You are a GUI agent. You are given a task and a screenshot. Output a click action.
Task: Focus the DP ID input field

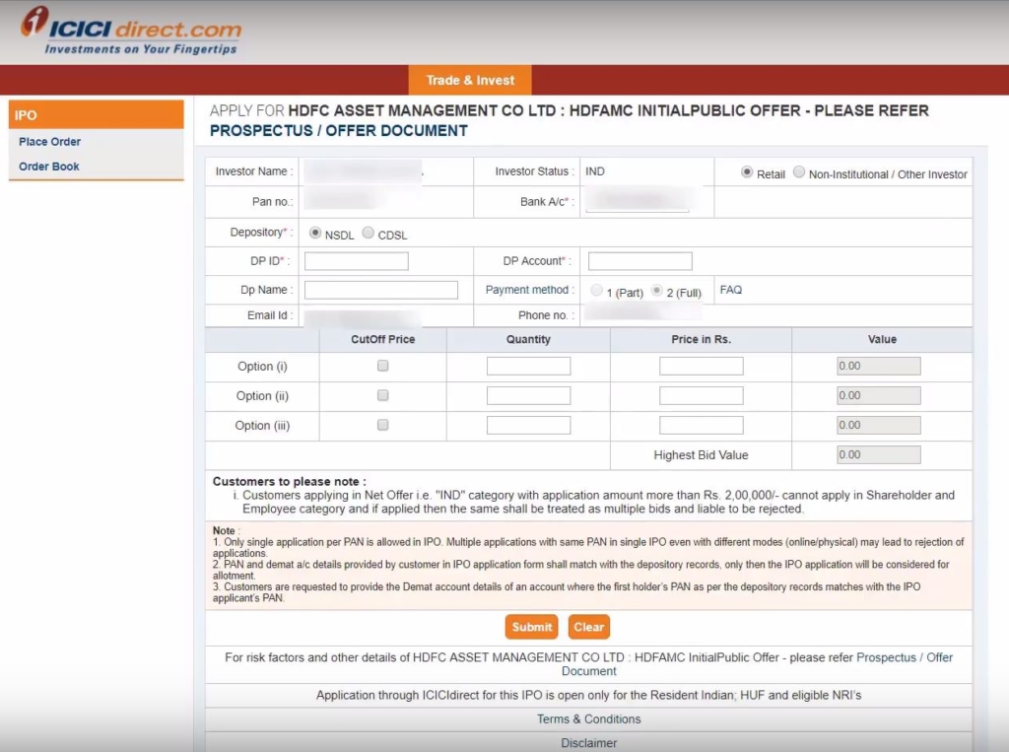point(357,261)
